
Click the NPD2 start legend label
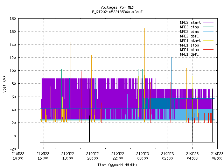tap(190, 22)
